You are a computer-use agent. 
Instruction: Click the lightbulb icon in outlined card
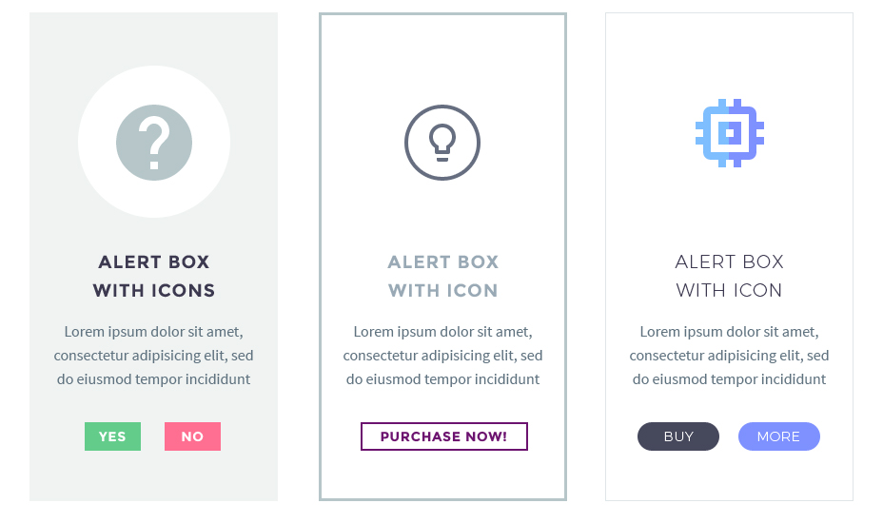click(x=442, y=143)
